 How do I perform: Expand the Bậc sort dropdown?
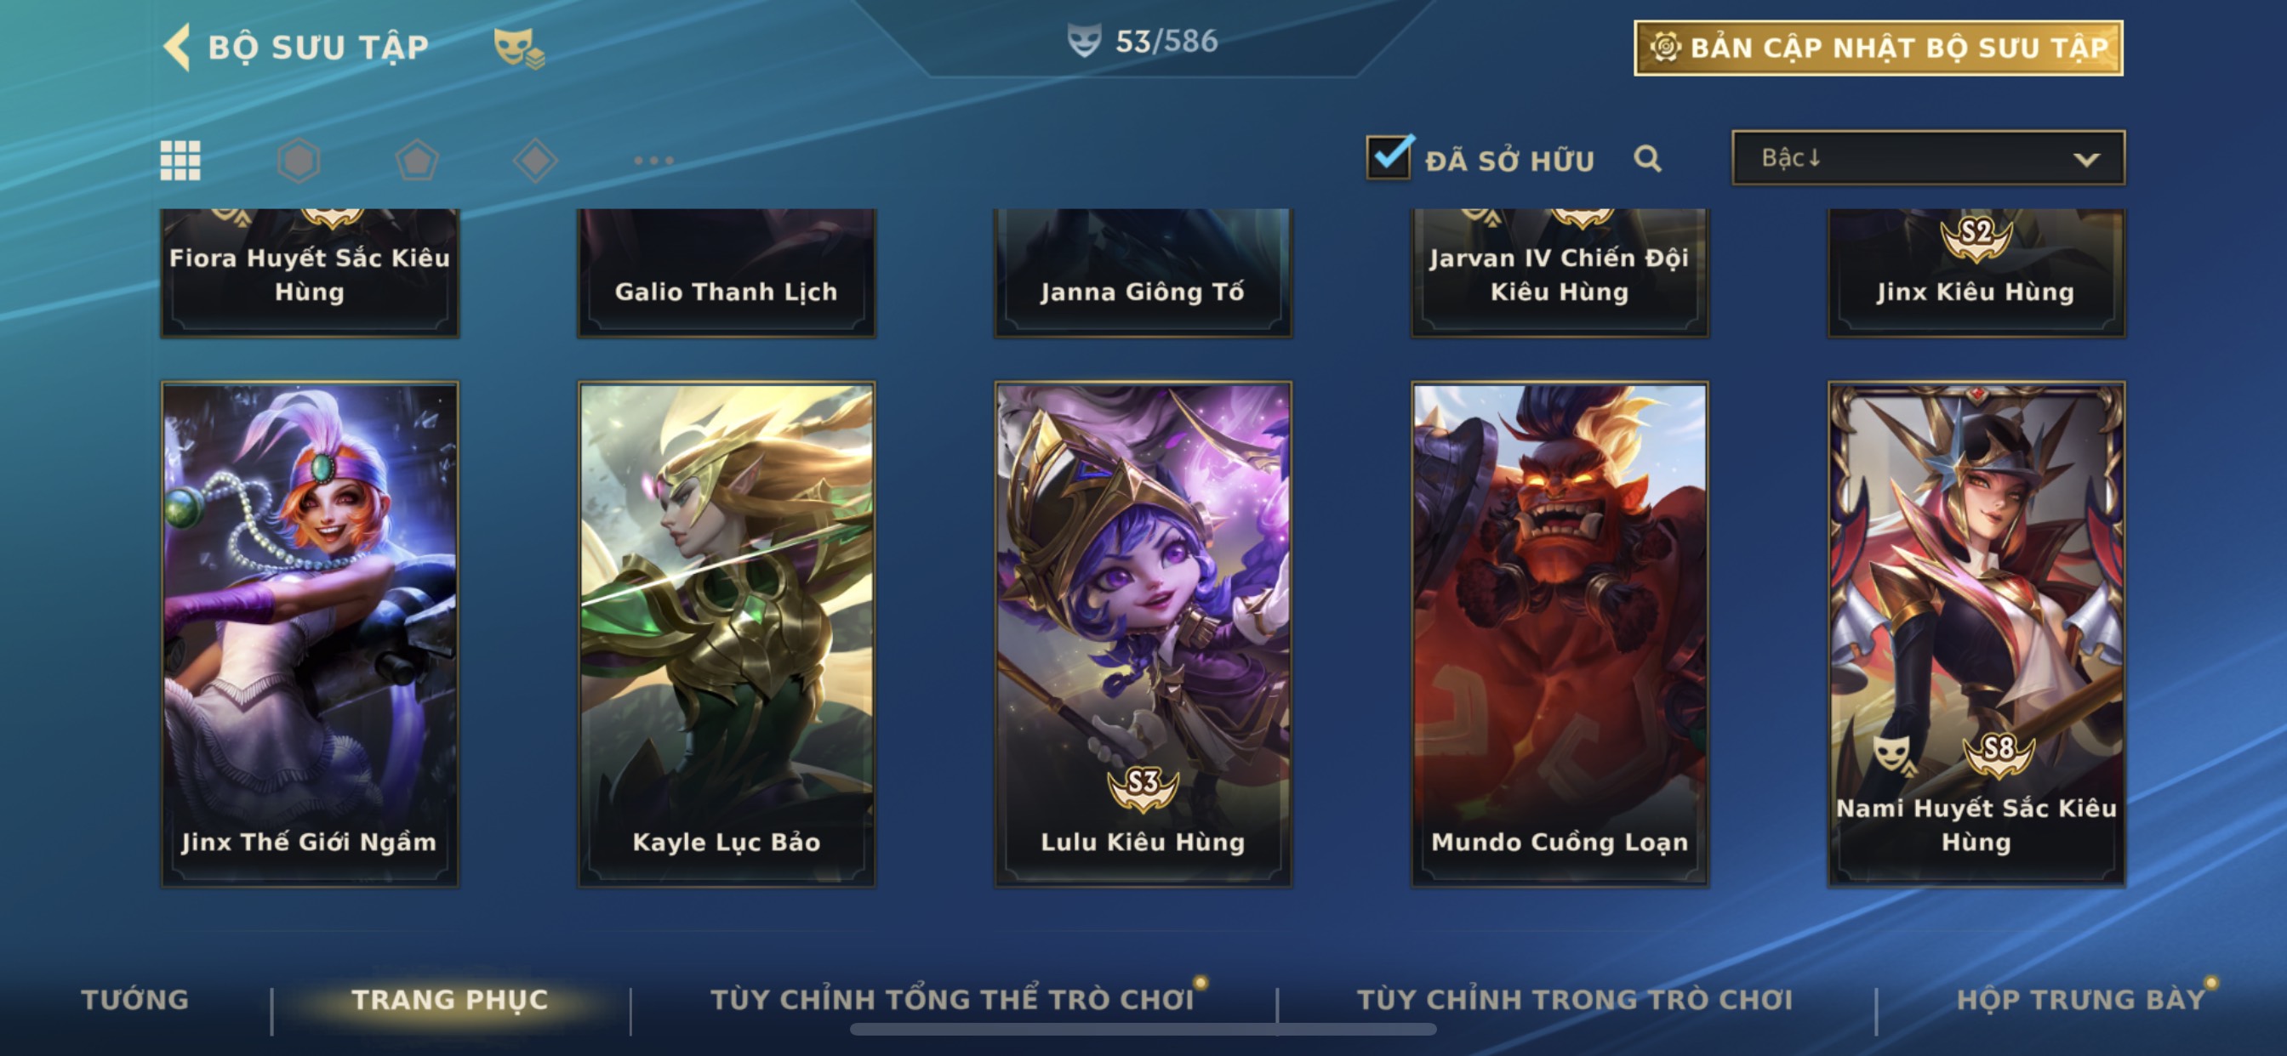tap(1928, 158)
